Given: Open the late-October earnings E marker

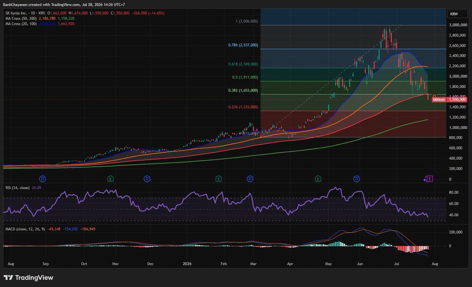Looking at the screenshot, I should click(111, 179).
